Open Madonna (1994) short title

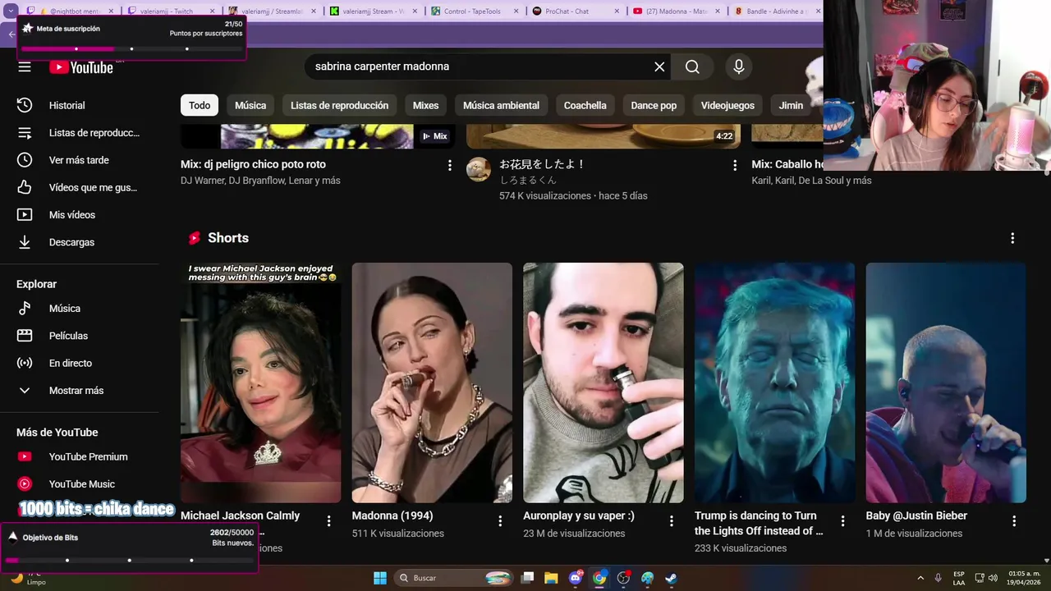click(x=392, y=515)
